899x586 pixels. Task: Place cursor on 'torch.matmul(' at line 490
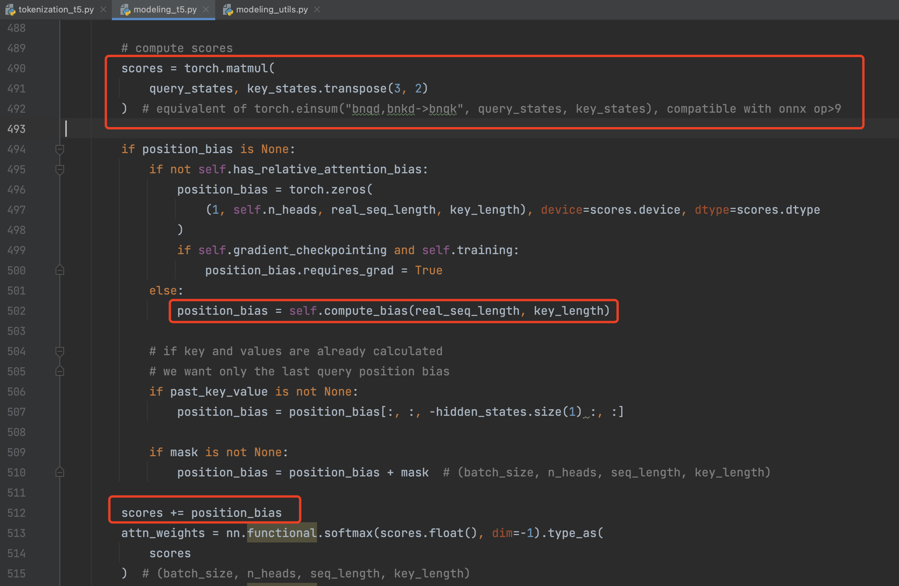229,68
